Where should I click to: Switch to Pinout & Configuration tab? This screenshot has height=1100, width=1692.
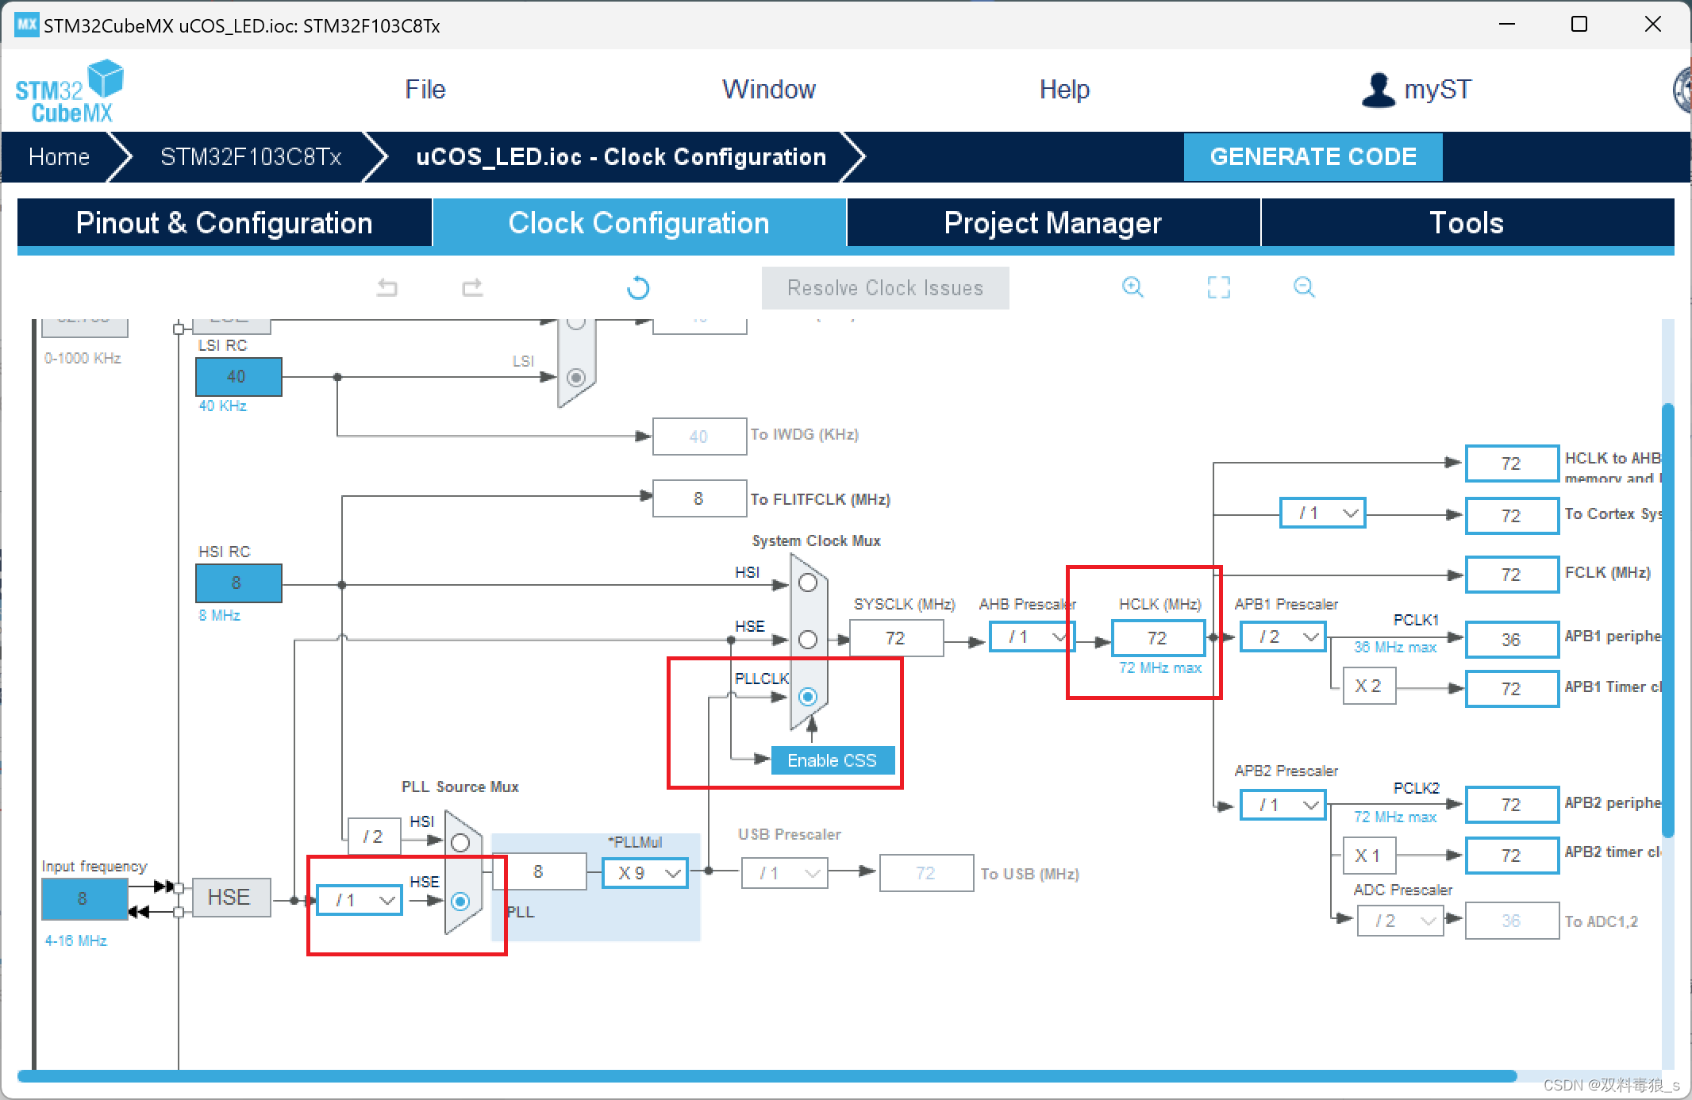pyautogui.click(x=225, y=223)
